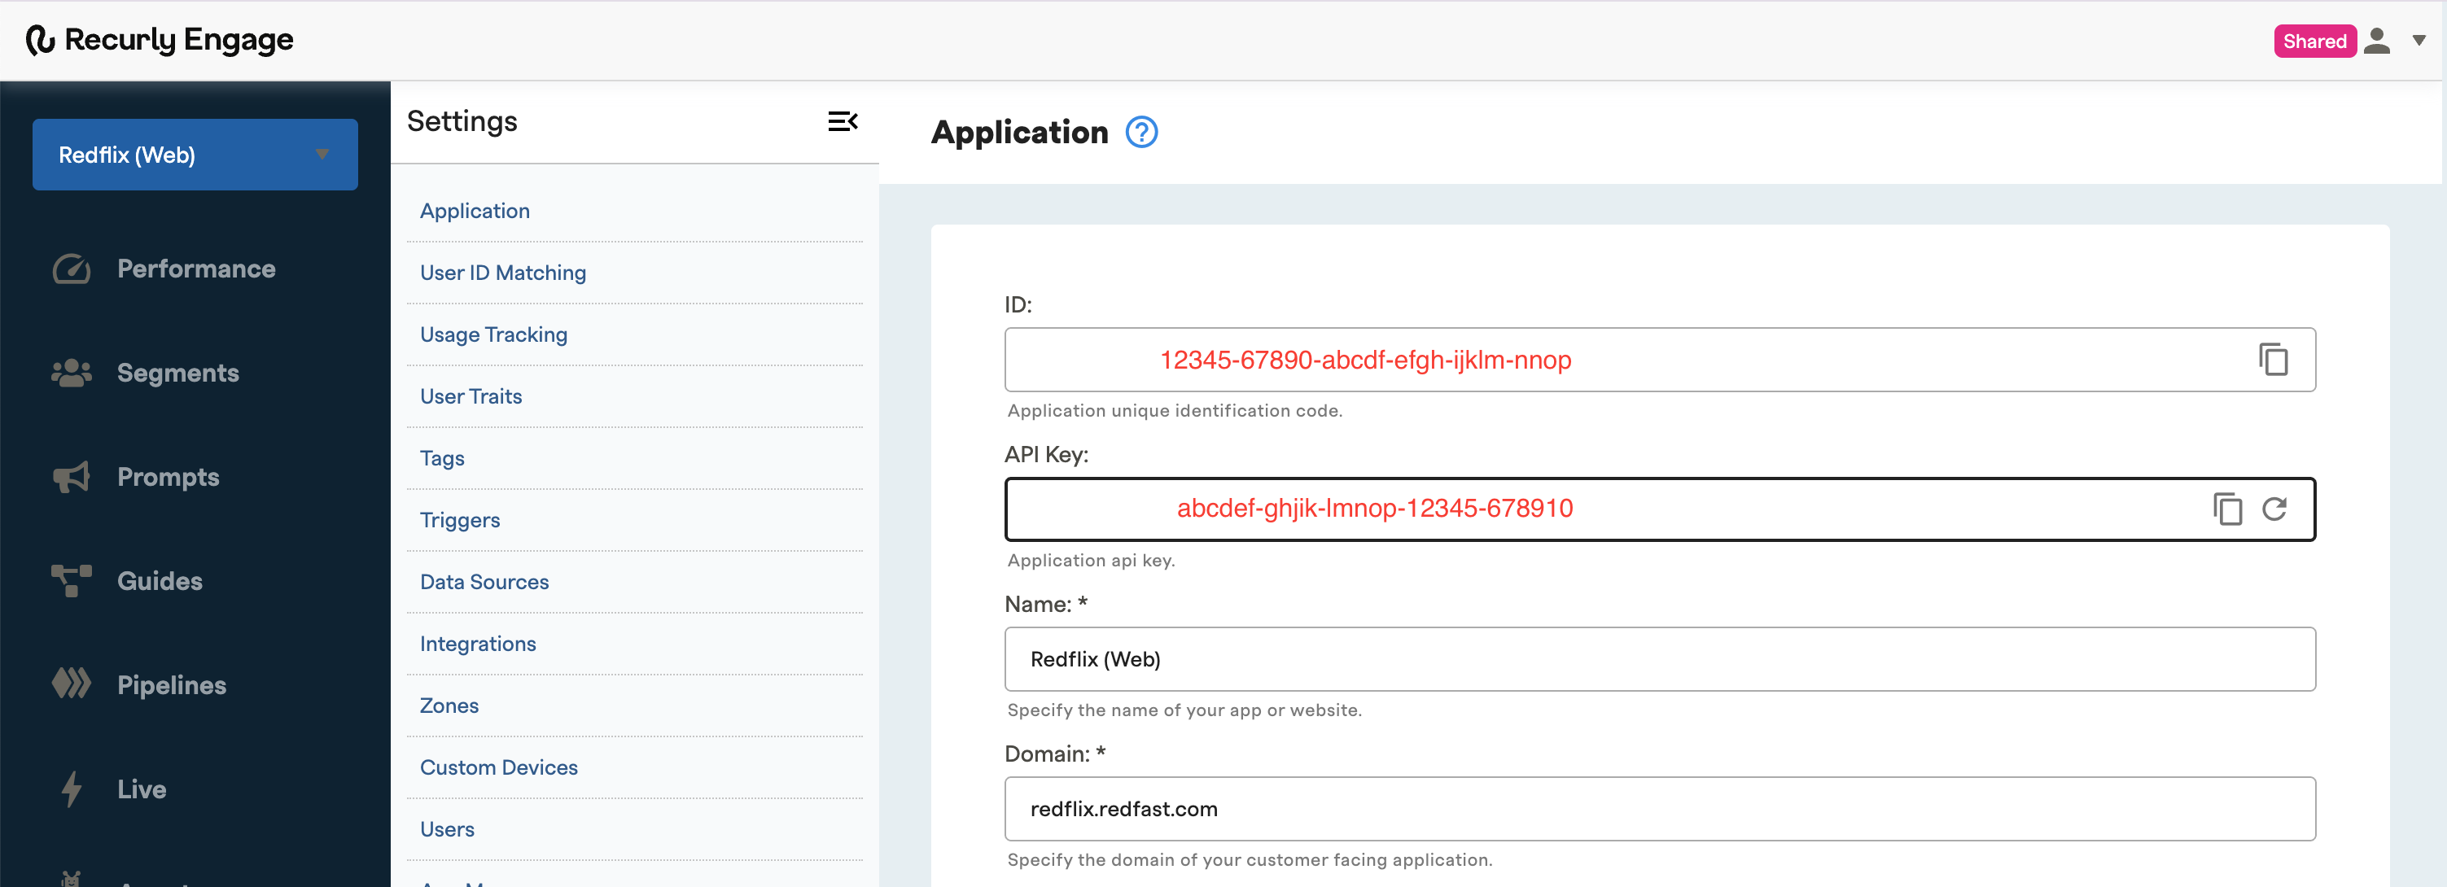Click the Application help question mark icon
2447x887 pixels.
point(1140,132)
